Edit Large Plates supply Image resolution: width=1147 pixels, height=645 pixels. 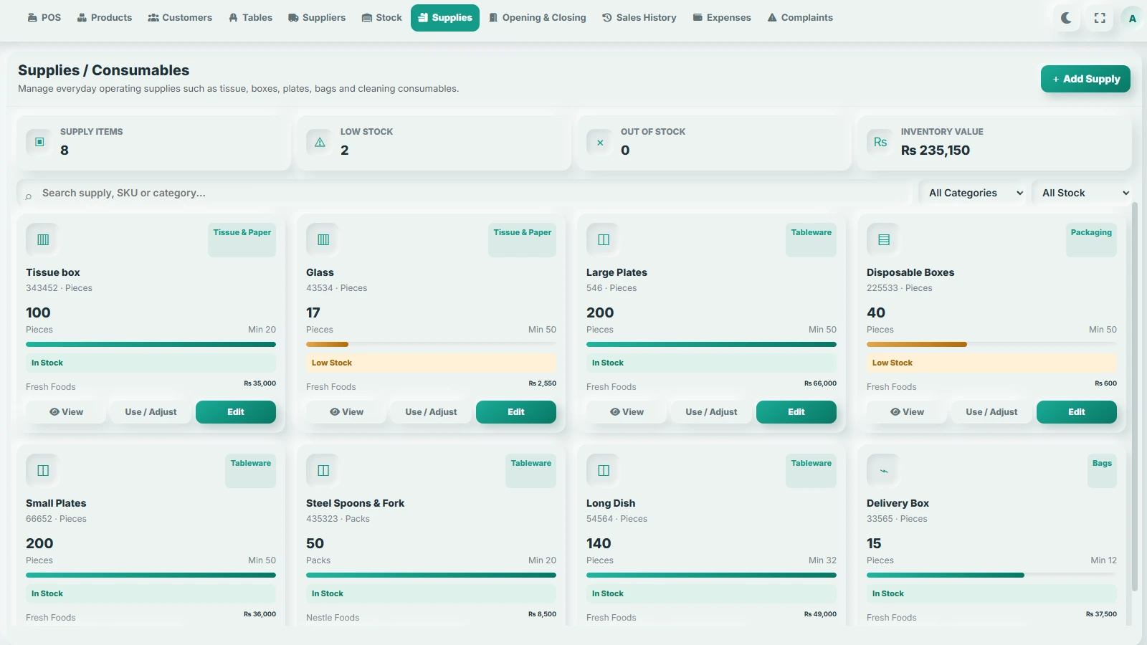796,412
